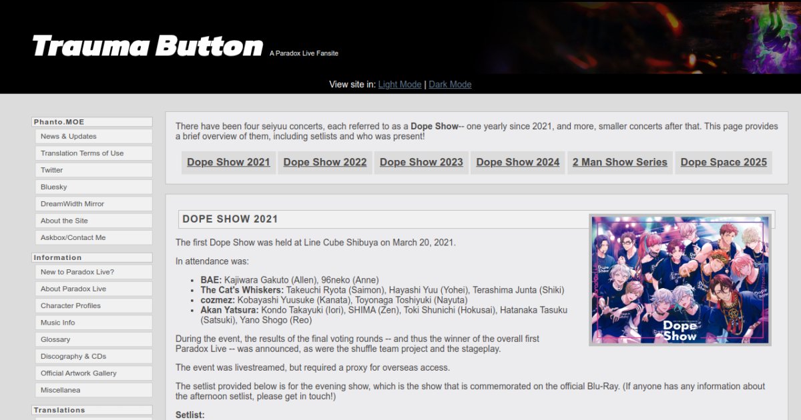Visit the Twitter link in sidebar
Screen dimensions: 801x420
click(x=52, y=170)
